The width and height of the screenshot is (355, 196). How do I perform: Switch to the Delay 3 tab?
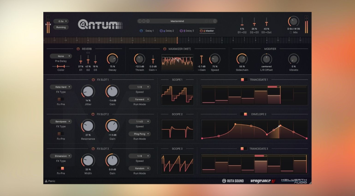click(x=190, y=31)
